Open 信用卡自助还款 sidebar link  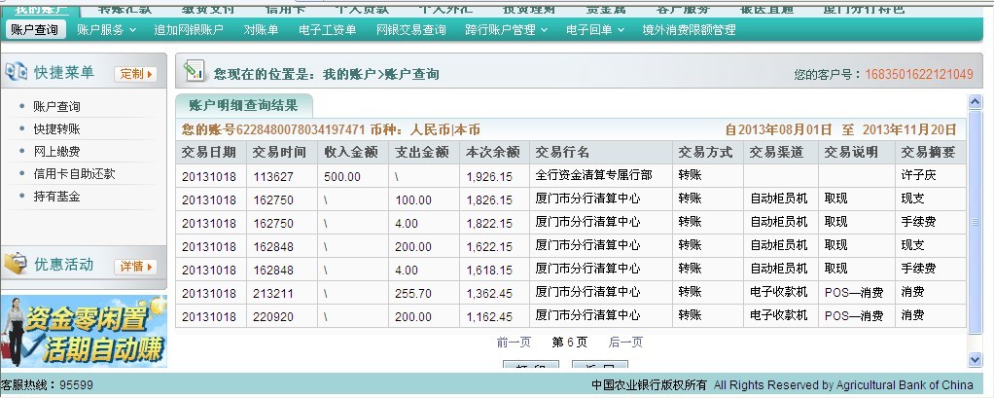[74, 173]
